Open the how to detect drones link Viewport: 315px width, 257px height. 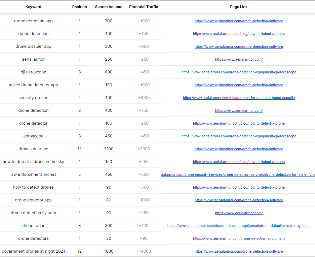[239, 187]
